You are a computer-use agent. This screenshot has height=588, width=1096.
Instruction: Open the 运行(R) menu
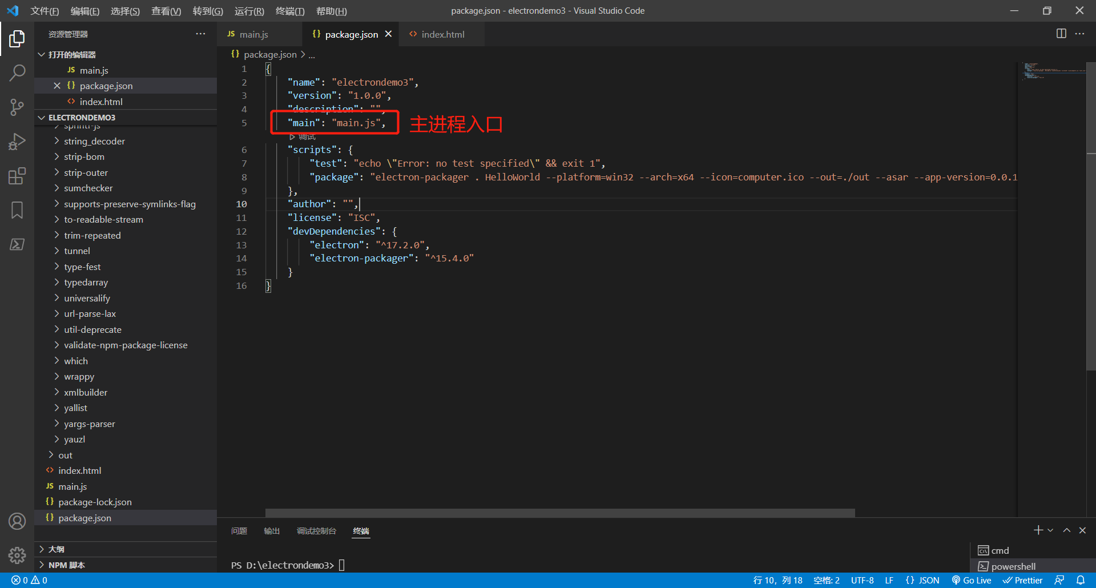[249, 11]
